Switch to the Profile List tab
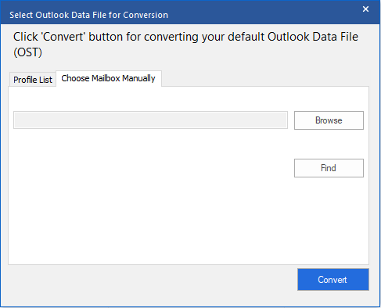 [x=33, y=80]
